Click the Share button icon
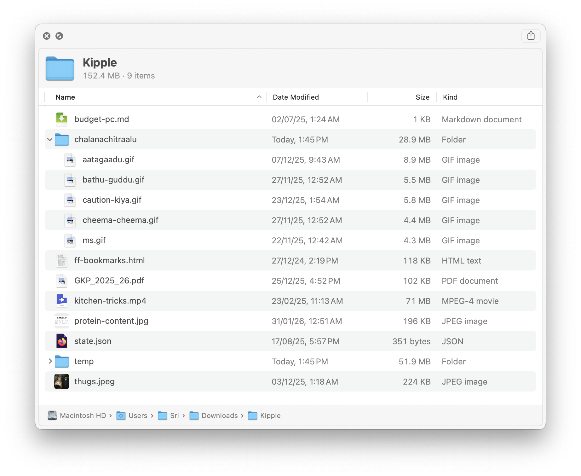The image size is (581, 476). (531, 35)
